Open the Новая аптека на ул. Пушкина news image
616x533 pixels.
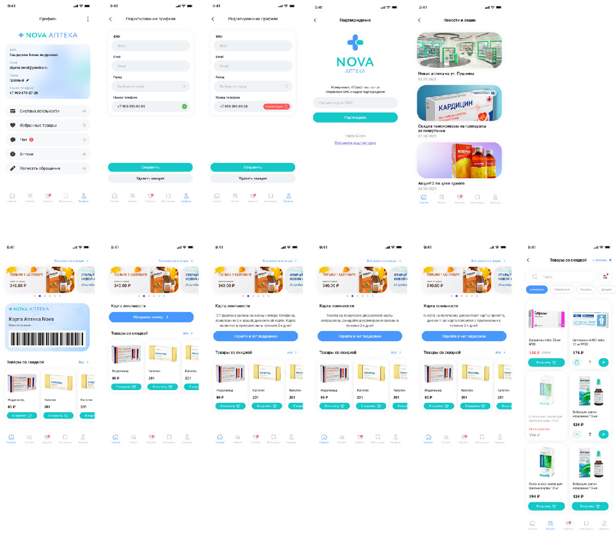tap(459, 51)
